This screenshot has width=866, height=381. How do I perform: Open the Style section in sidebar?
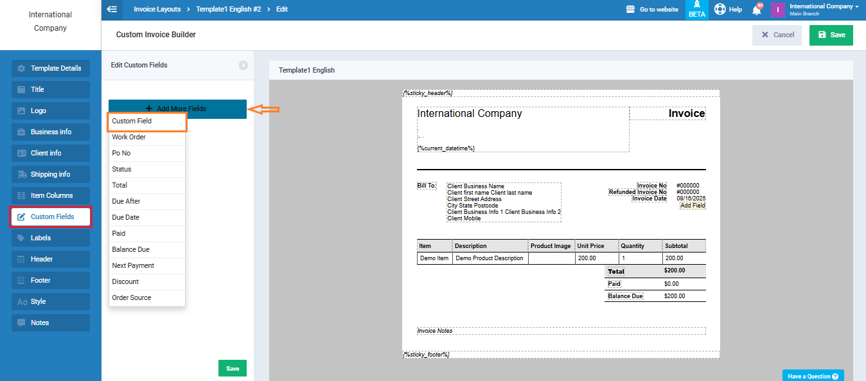pos(51,301)
